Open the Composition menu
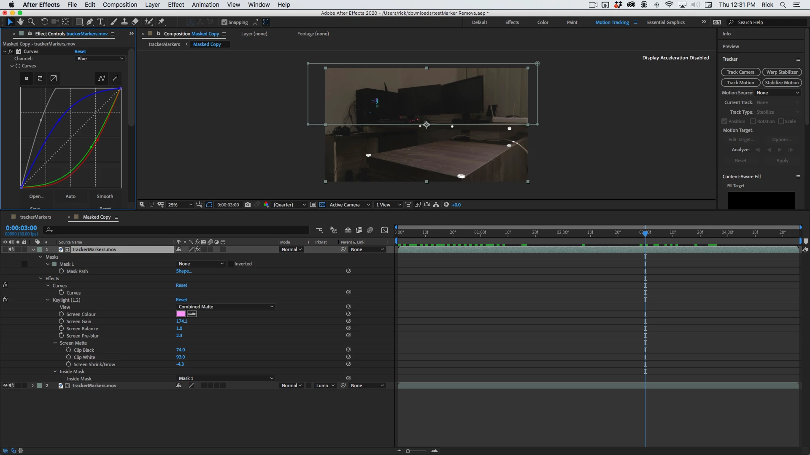Screen dimensions: 810x455 click(x=120, y=5)
